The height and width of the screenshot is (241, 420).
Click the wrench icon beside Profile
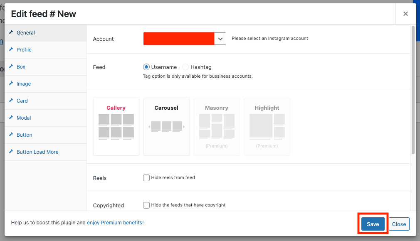pyautogui.click(x=11, y=49)
